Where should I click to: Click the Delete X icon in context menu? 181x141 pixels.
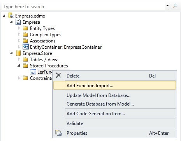[x=58, y=75]
